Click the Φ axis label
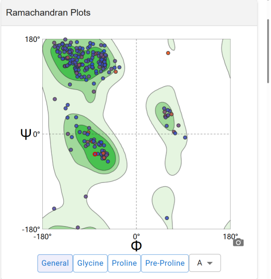Screen dimensions: 271x279 pos(136,246)
